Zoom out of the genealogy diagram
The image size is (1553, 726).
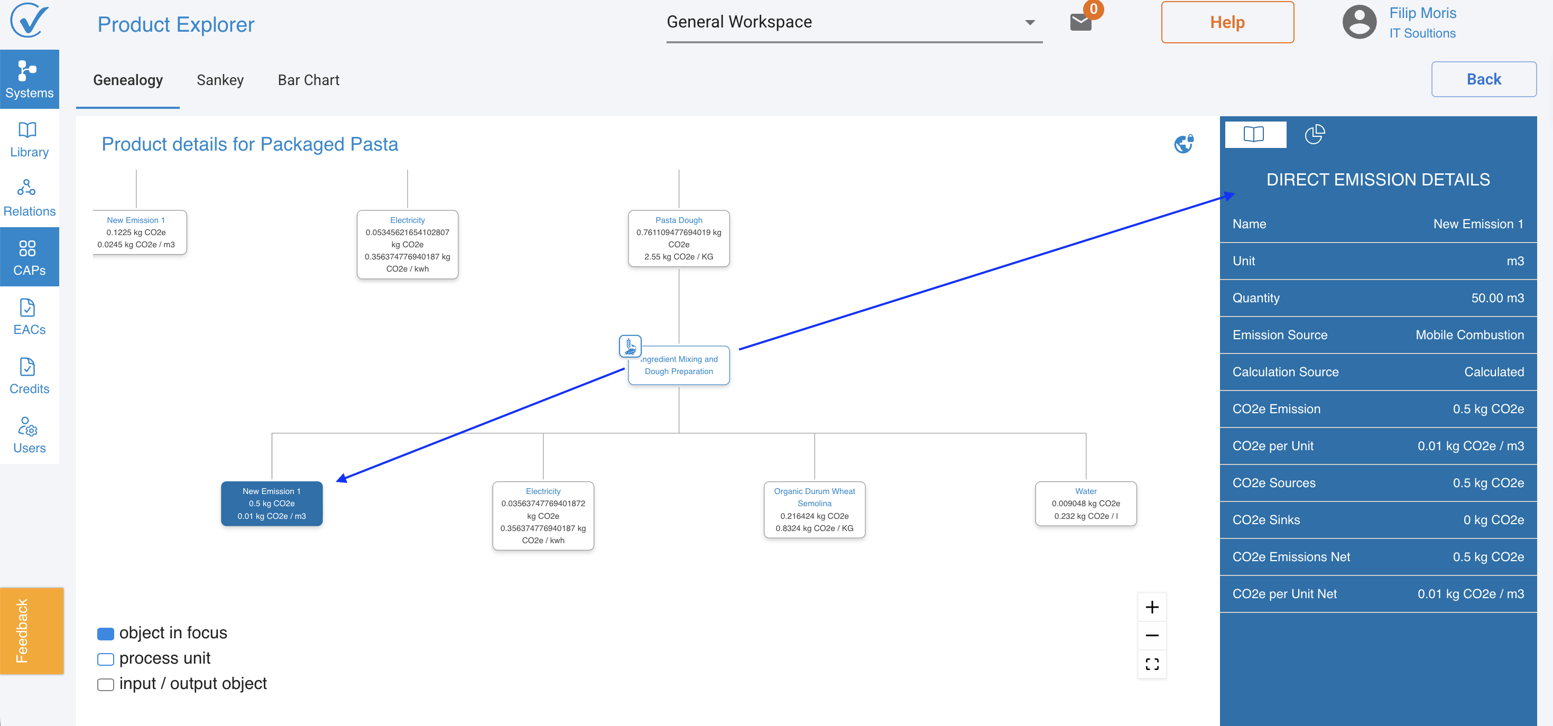(1151, 635)
